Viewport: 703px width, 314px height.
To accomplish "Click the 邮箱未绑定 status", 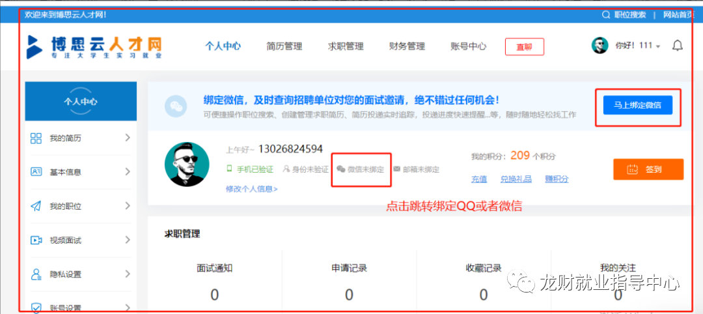I will click(x=416, y=169).
